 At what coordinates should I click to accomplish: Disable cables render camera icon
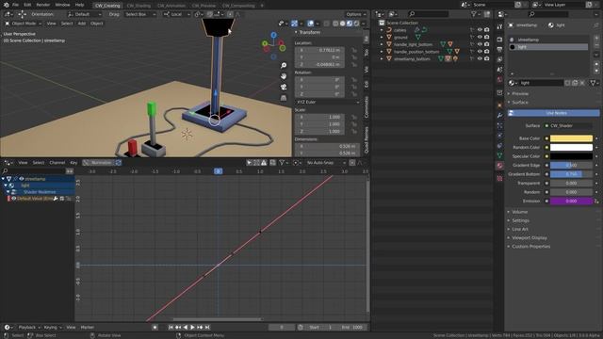pos(487,30)
